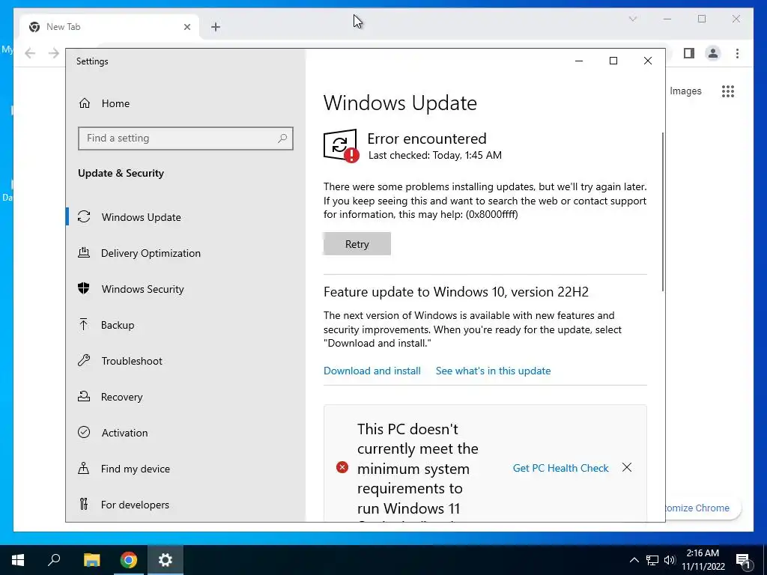Open Chrome profile avatar
Viewport: 767px width, 575px height.
(713, 53)
